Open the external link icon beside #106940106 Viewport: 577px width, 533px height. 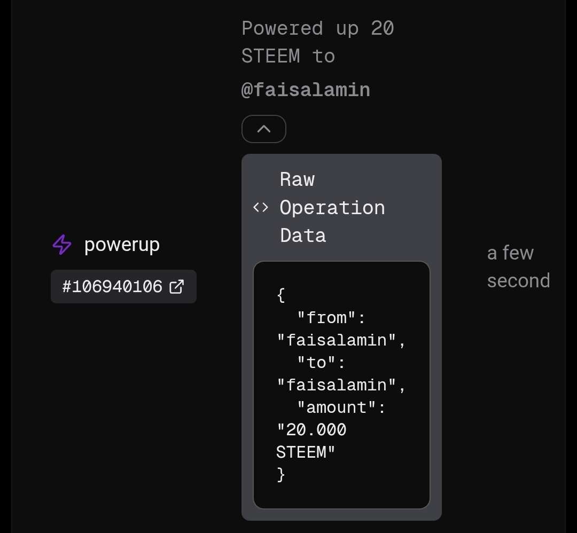click(x=177, y=287)
